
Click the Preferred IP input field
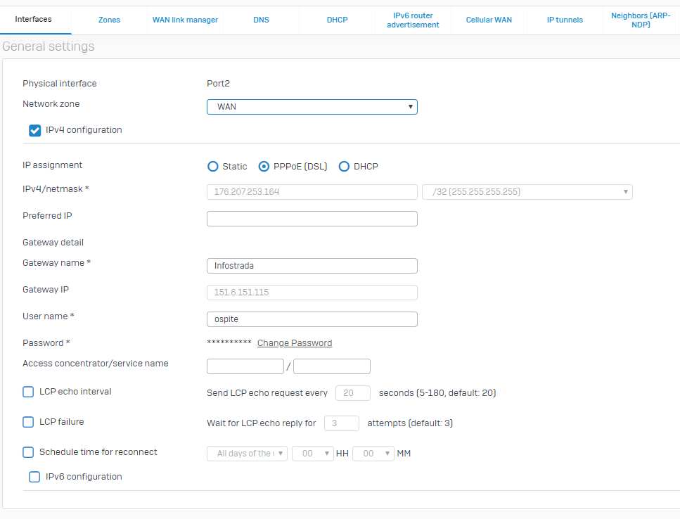point(312,219)
